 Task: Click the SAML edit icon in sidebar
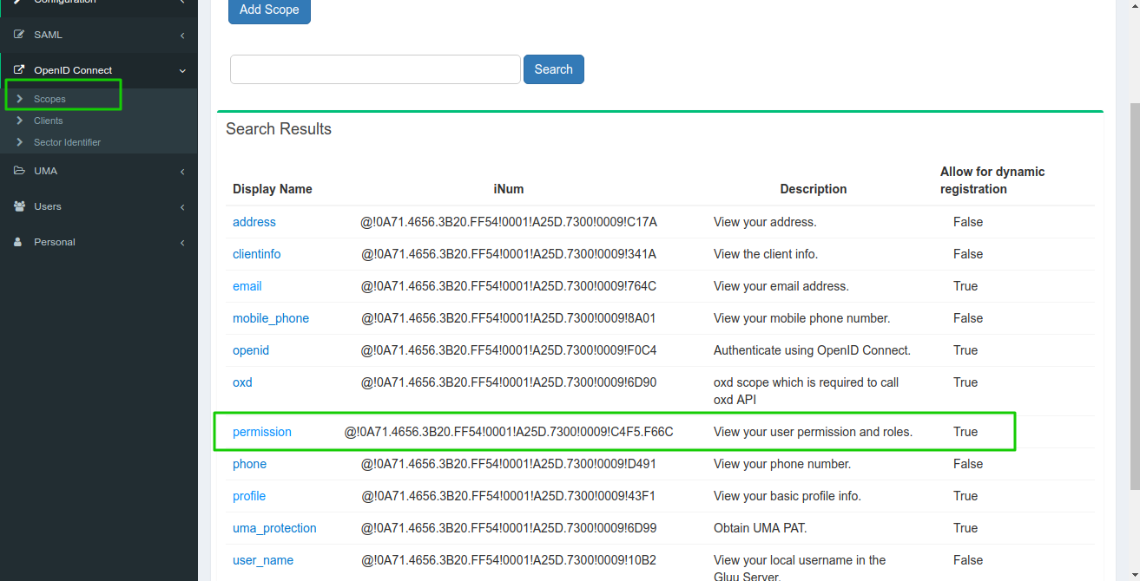(x=19, y=36)
